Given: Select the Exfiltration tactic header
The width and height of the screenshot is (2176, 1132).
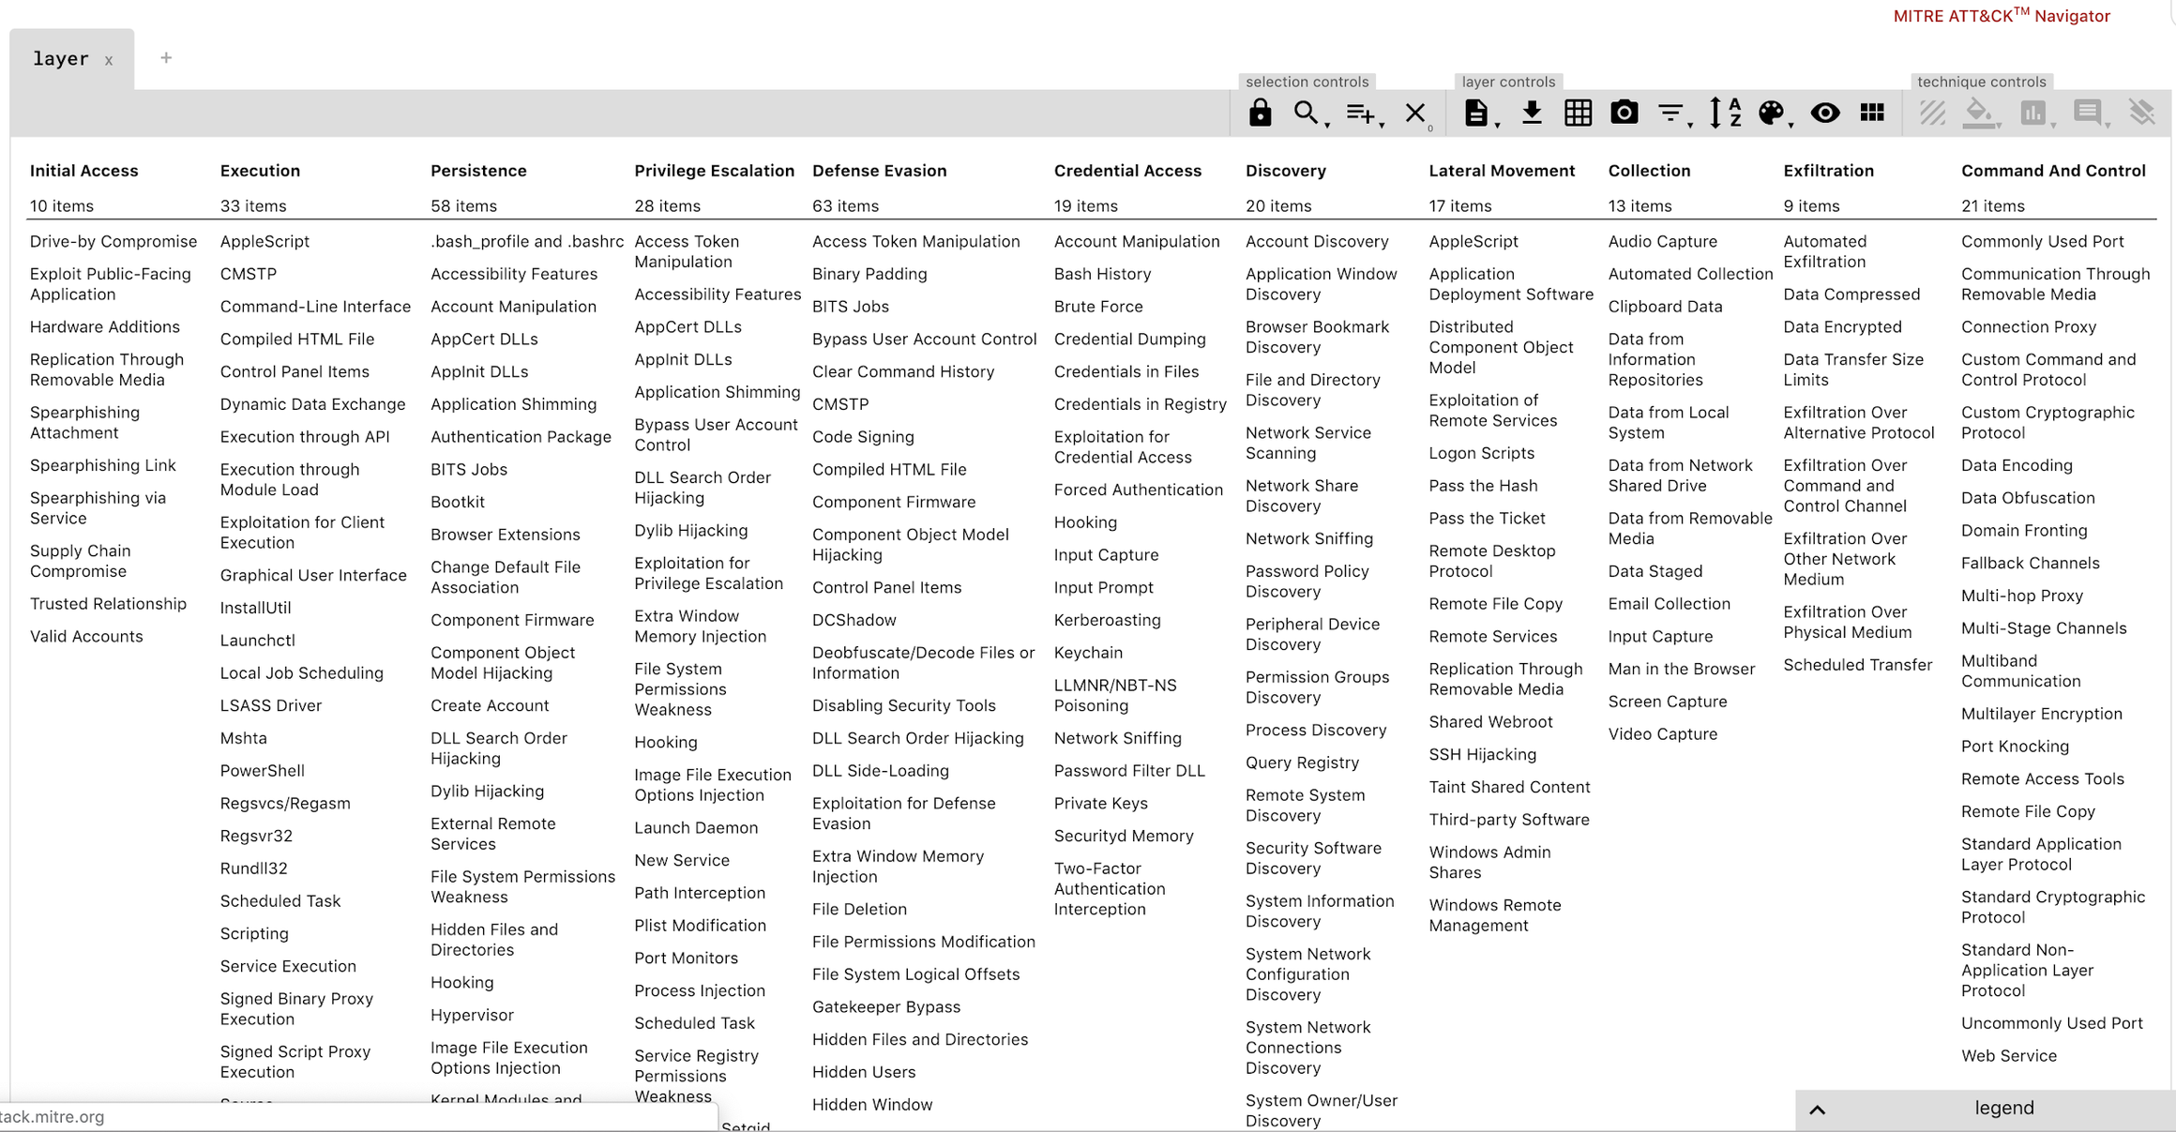Looking at the screenshot, I should (x=1828, y=171).
